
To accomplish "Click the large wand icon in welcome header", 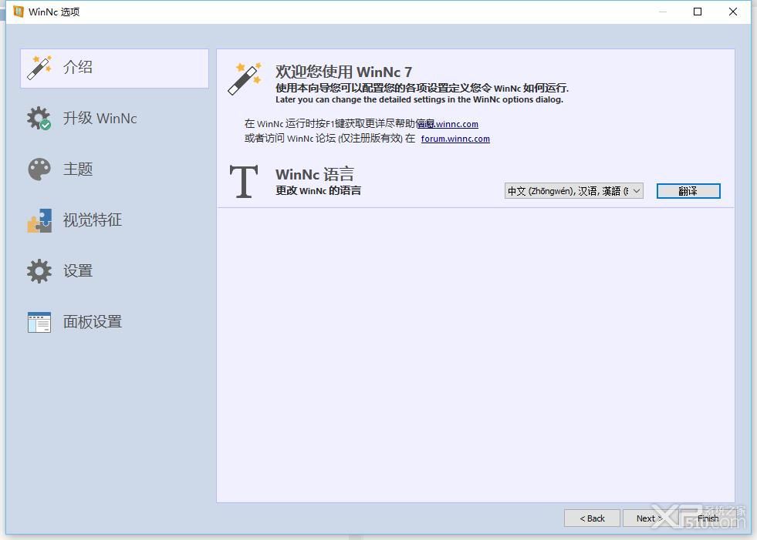I will point(245,79).
